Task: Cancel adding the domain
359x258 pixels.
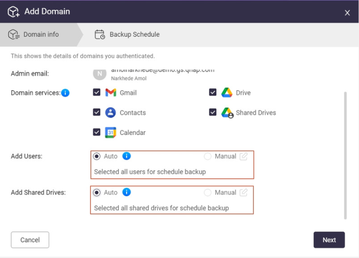Action: click(30, 240)
